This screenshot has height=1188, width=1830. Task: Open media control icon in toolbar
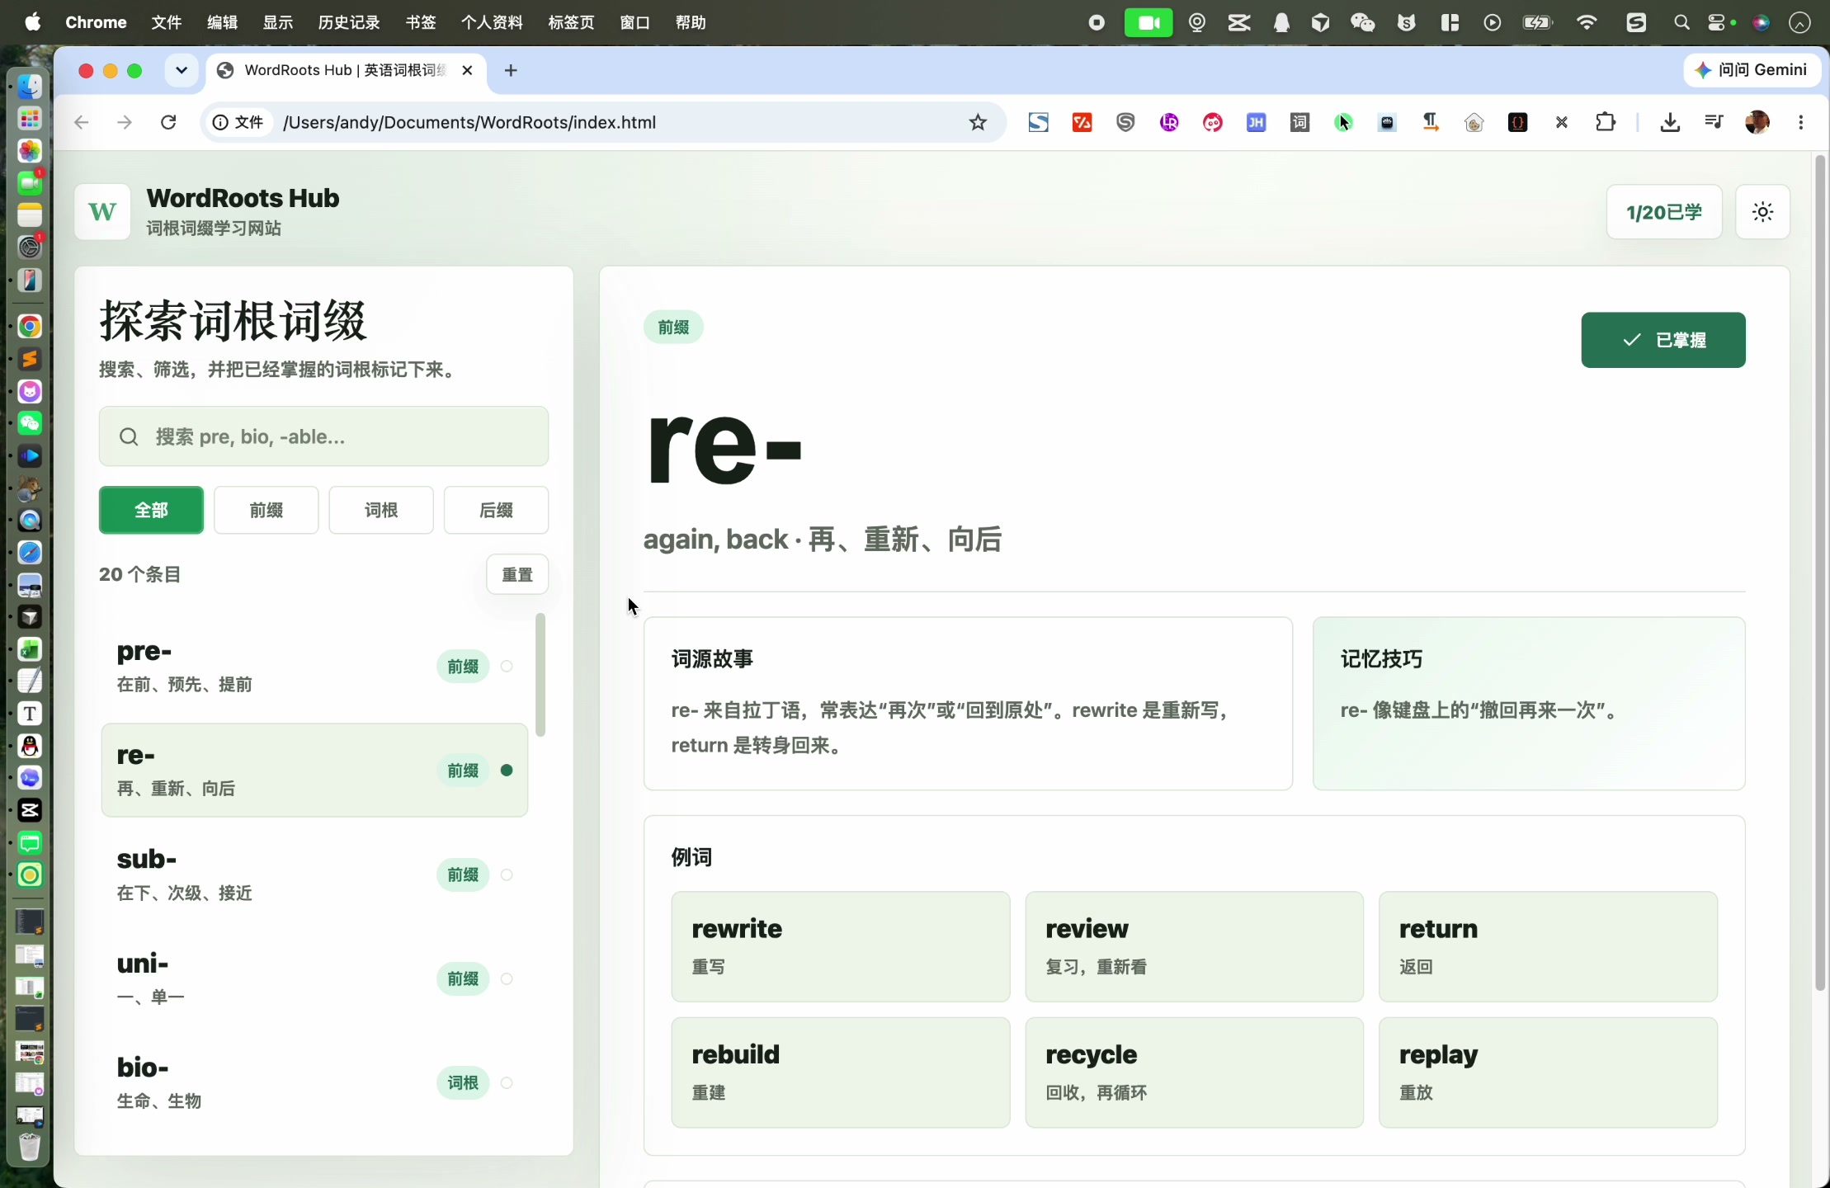[x=1714, y=122]
